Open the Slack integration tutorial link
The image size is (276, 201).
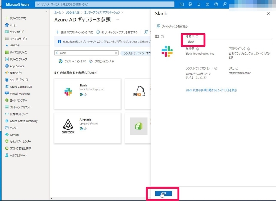pos(211,90)
